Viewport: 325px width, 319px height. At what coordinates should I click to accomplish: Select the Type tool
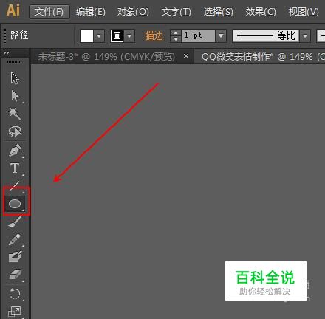pos(15,168)
